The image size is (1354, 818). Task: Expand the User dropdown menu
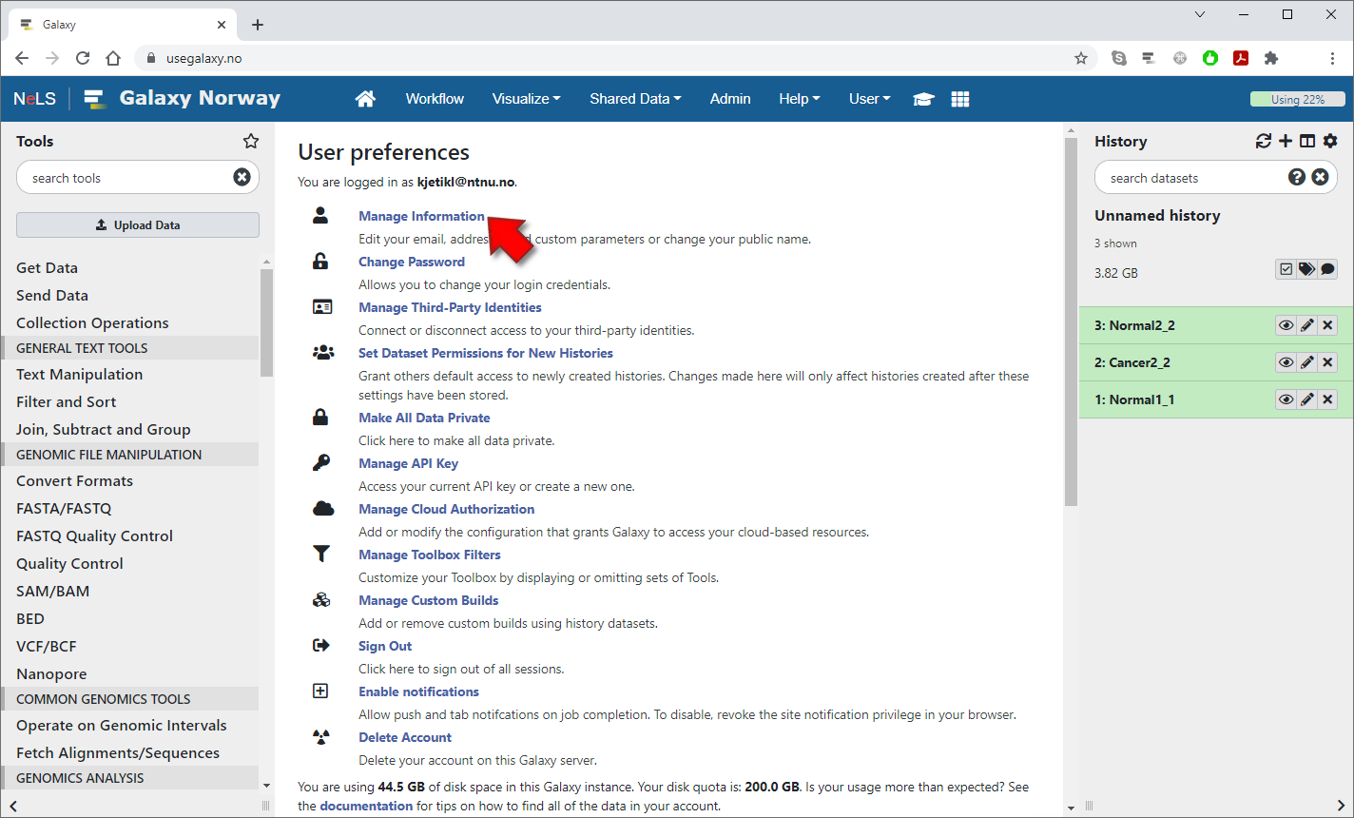869,99
